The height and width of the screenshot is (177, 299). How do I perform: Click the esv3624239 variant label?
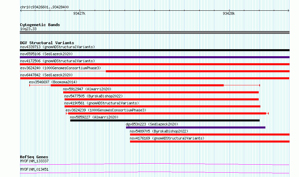106,110
